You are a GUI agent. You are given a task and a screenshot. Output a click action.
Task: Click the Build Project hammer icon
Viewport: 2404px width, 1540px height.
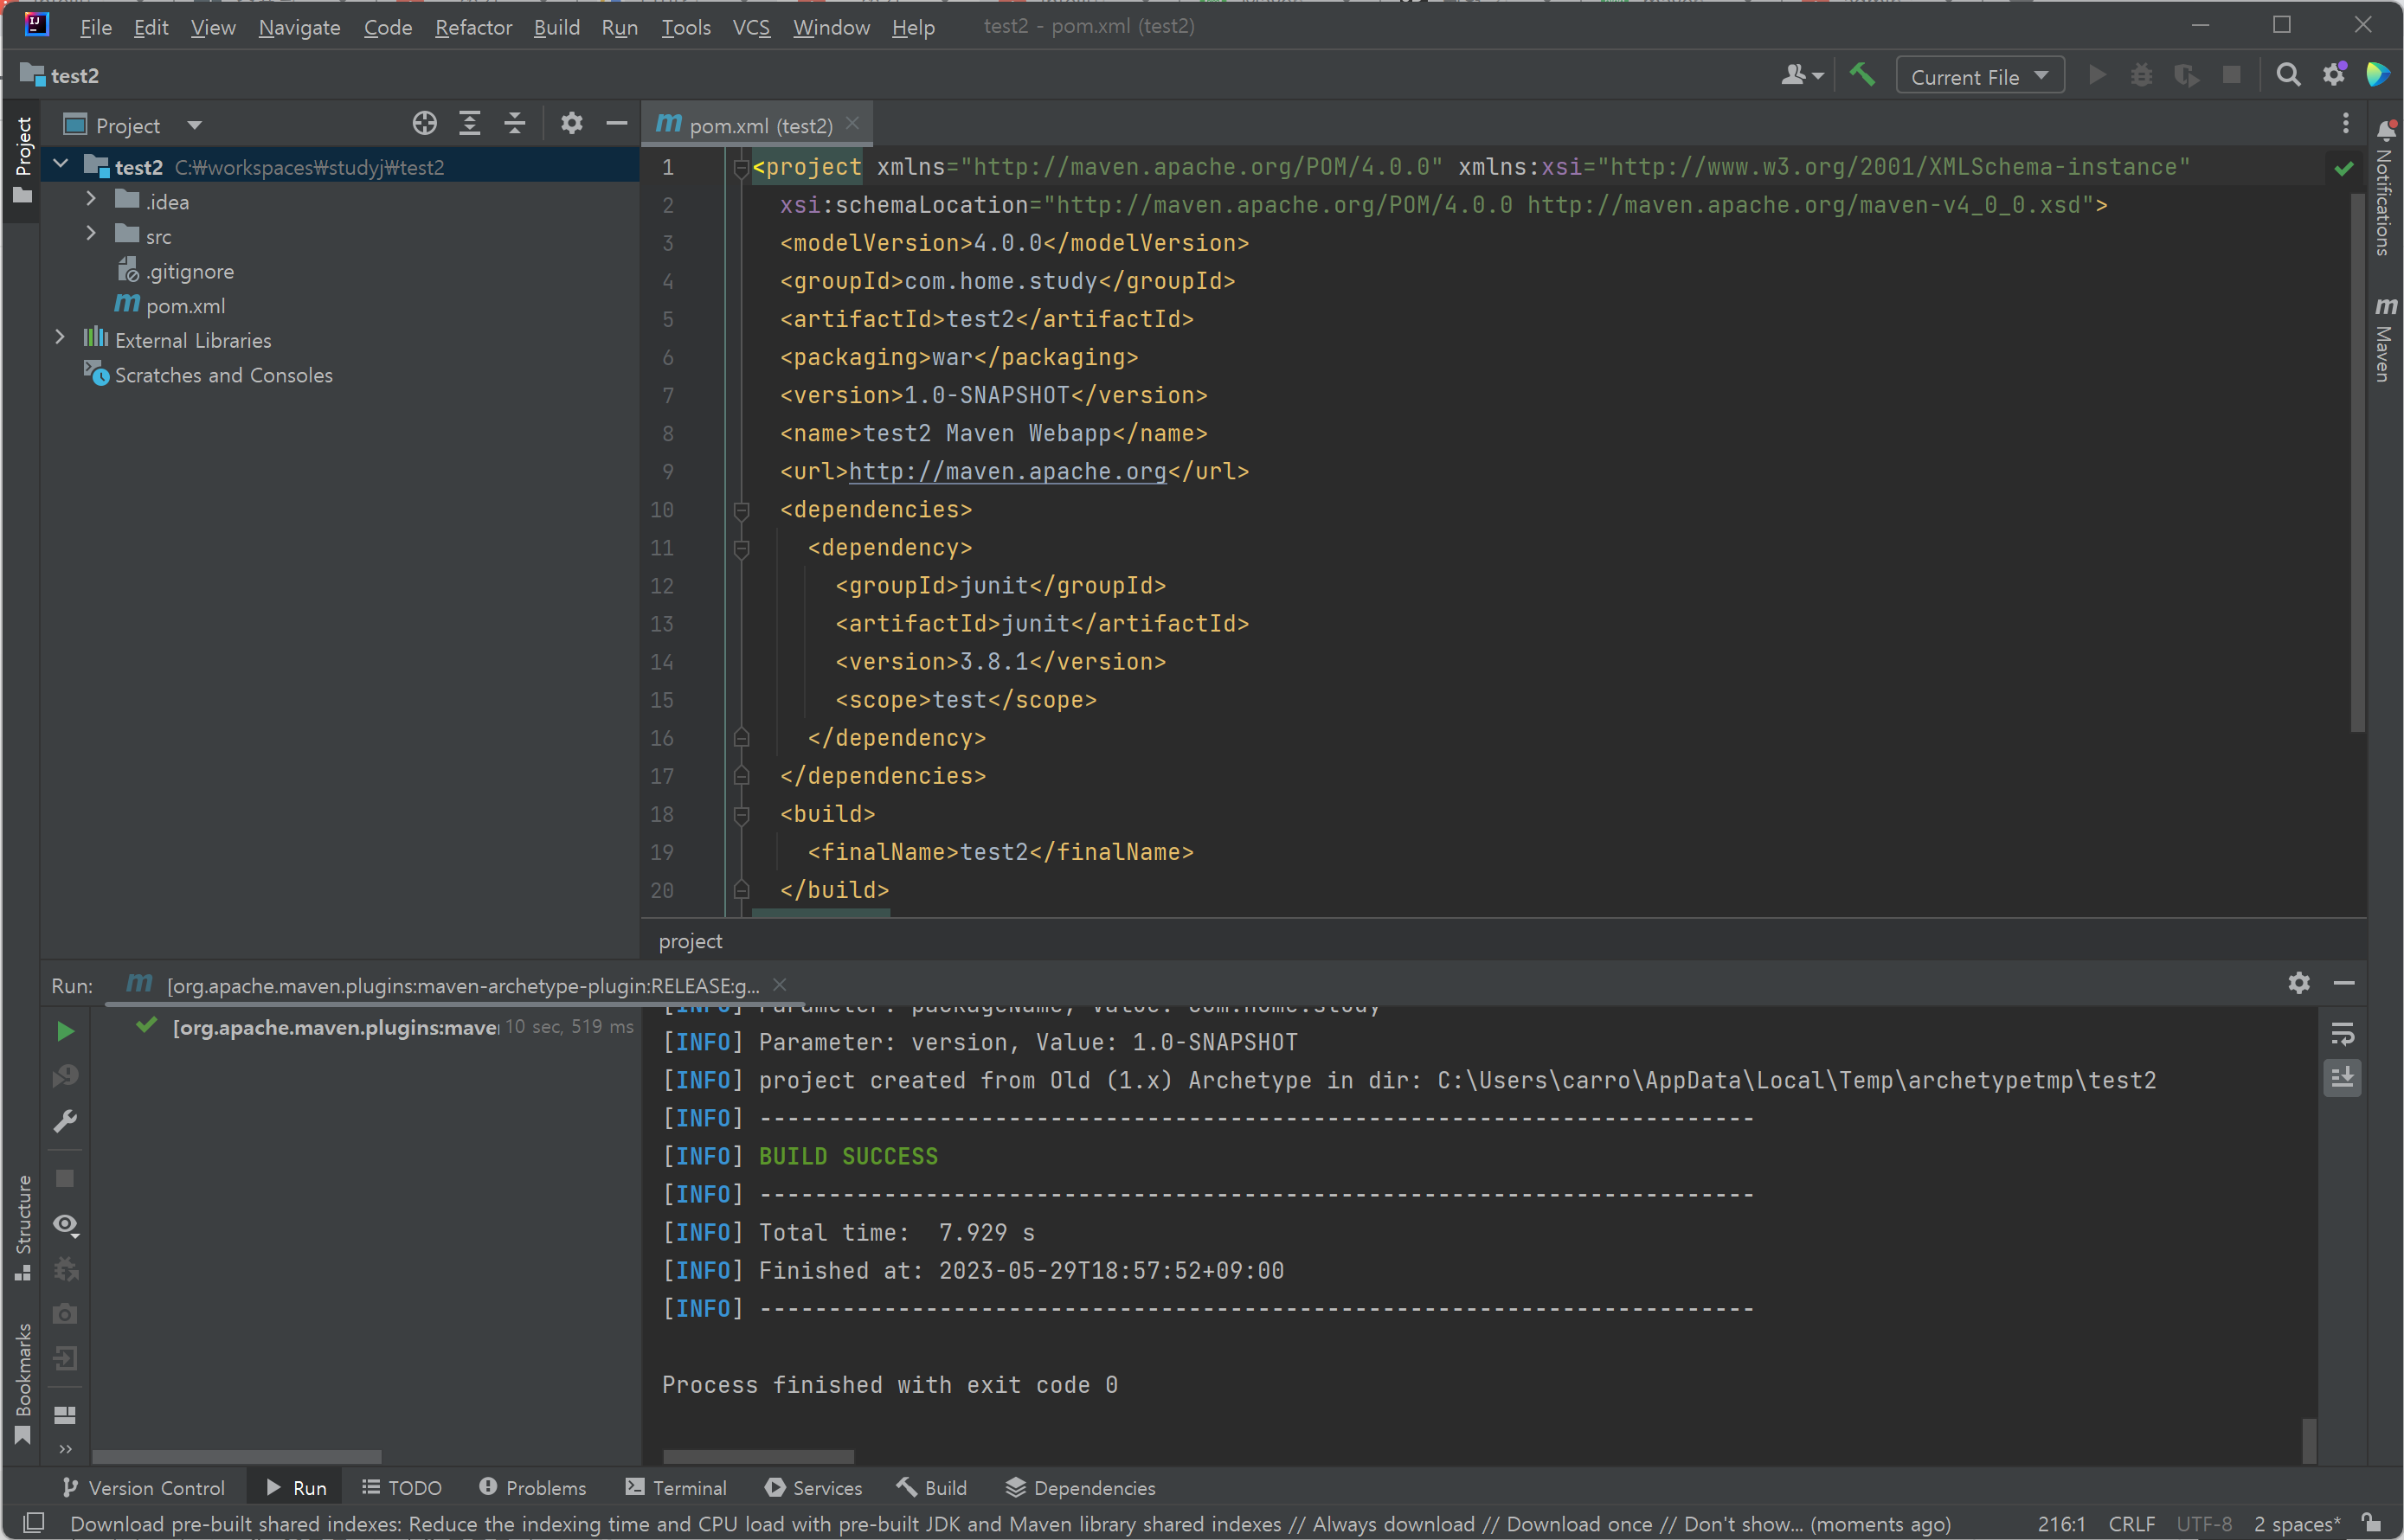1862,76
